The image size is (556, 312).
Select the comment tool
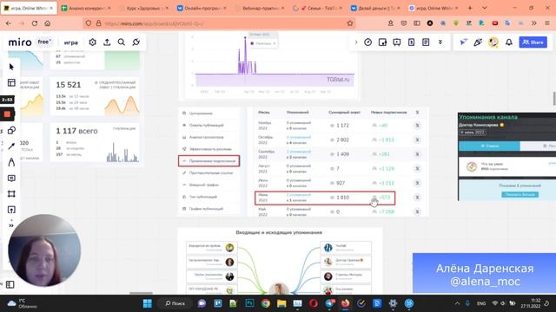point(11,178)
